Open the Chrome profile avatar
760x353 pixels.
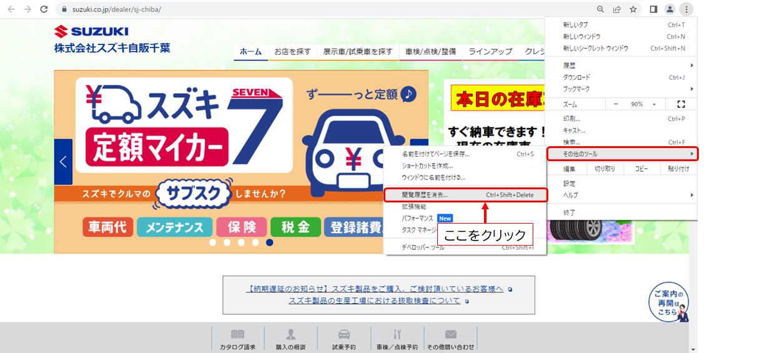pos(669,9)
